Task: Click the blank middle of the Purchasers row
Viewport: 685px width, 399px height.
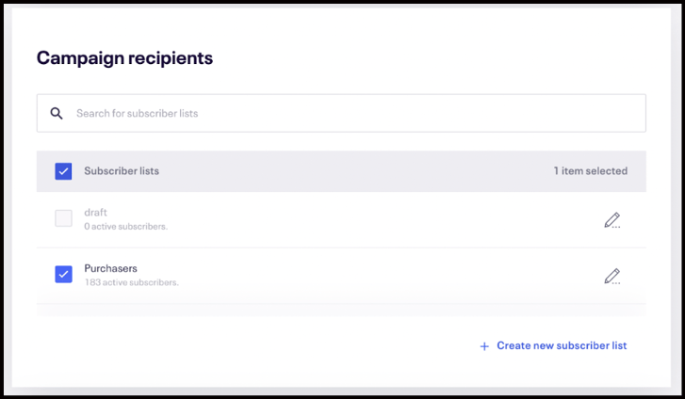Action: 377,276
